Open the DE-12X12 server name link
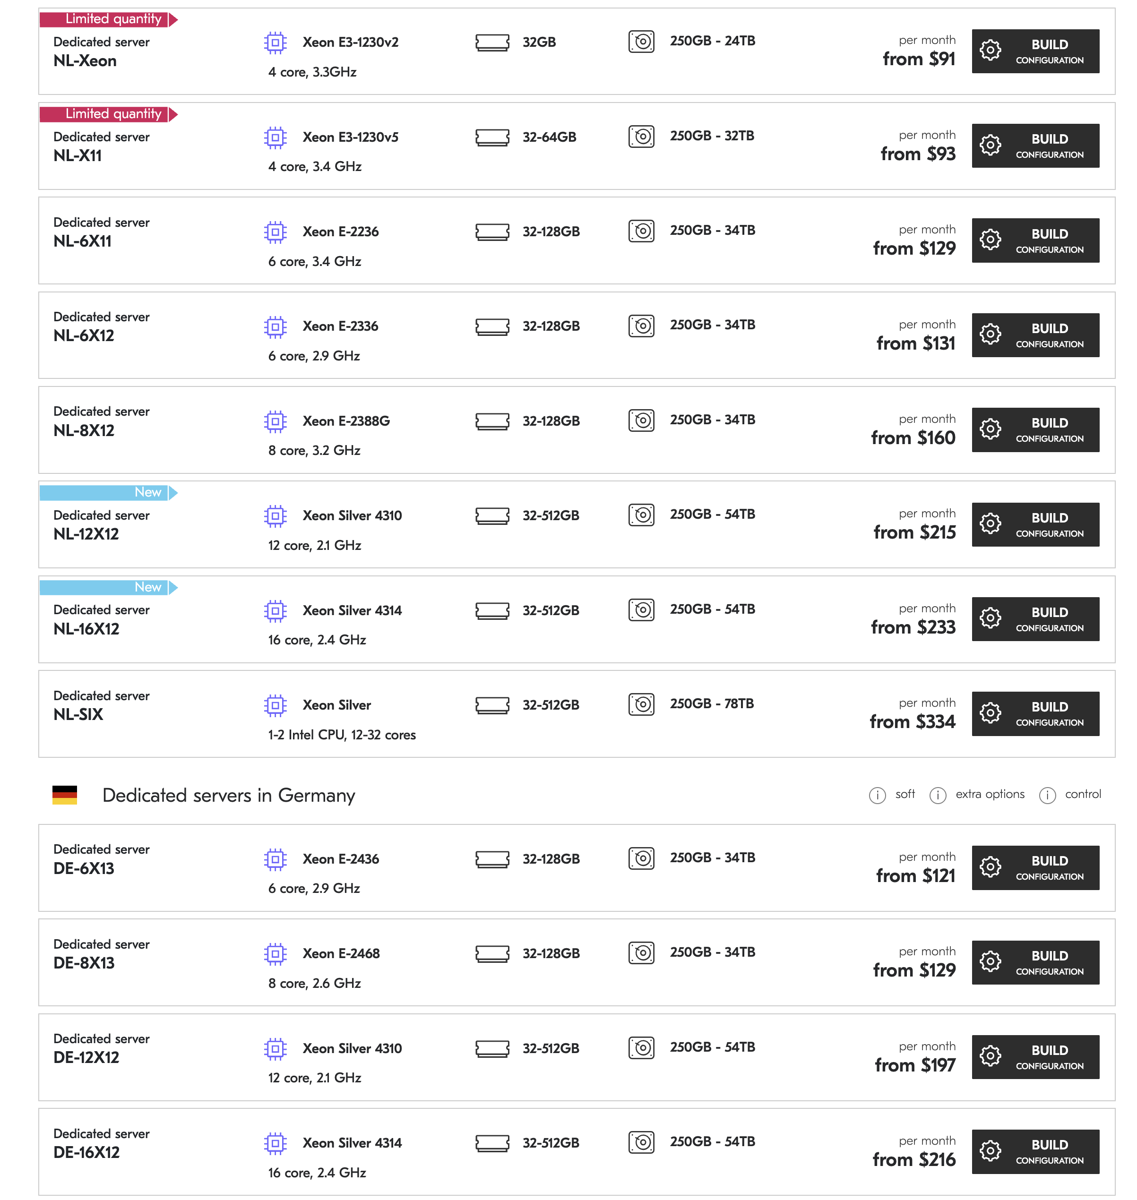The height and width of the screenshot is (1200, 1137). point(86,1058)
